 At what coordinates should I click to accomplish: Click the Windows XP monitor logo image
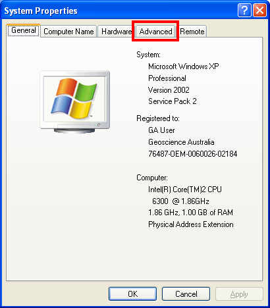(75, 102)
